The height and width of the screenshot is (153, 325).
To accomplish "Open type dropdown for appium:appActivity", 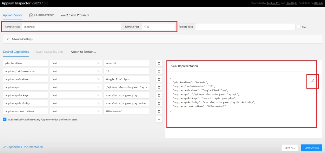I will click(76, 103).
